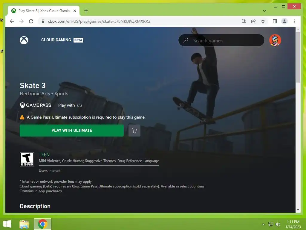Open a new tab with the plus button
Image resolution: width=306 pixels, height=230 pixels.
pyautogui.click(x=86, y=11)
